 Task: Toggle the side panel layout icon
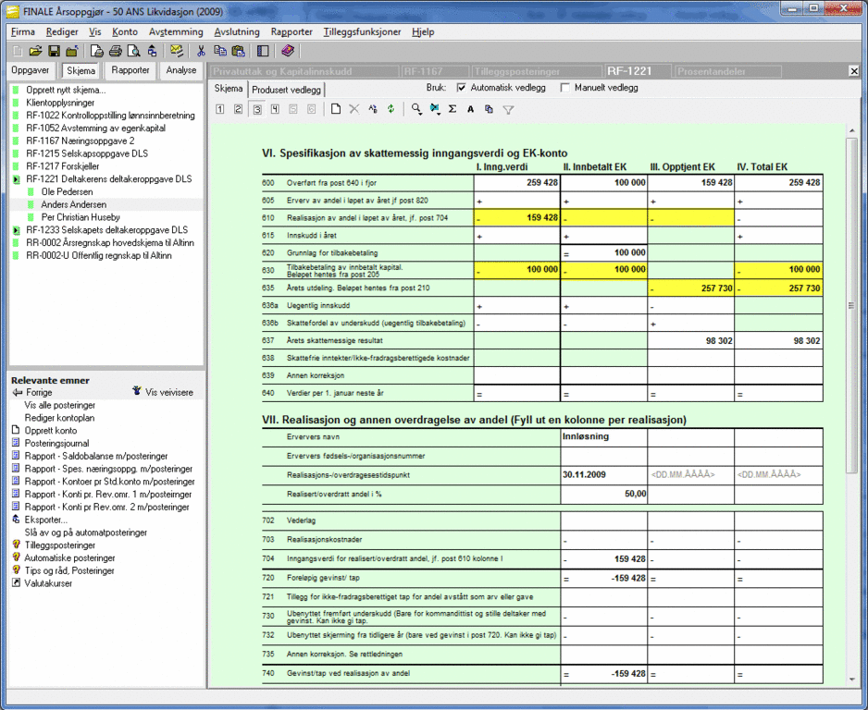tap(263, 52)
